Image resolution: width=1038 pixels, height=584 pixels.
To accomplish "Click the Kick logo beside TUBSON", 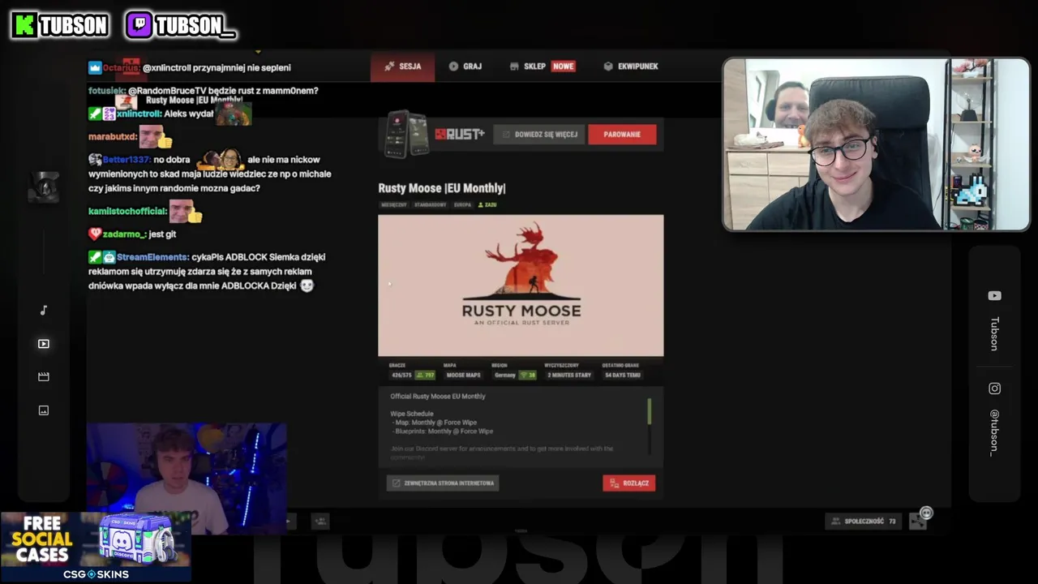I will click(x=24, y=25).
